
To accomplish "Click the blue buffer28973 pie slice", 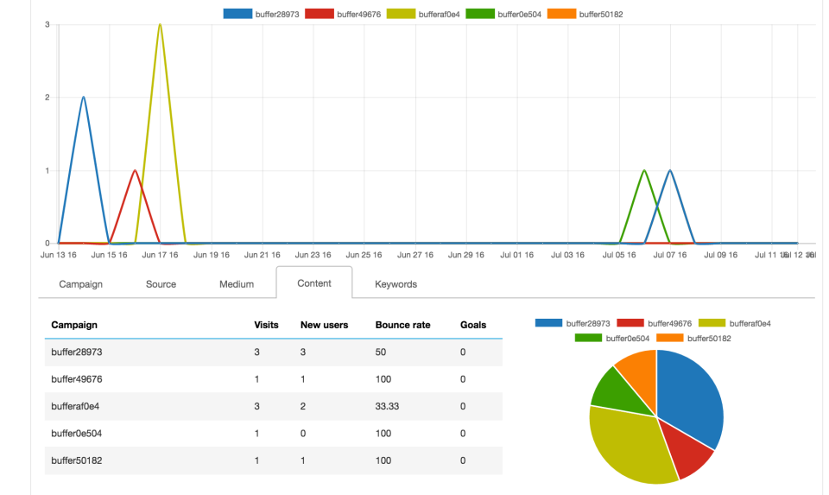I will [x=690, y=397].
